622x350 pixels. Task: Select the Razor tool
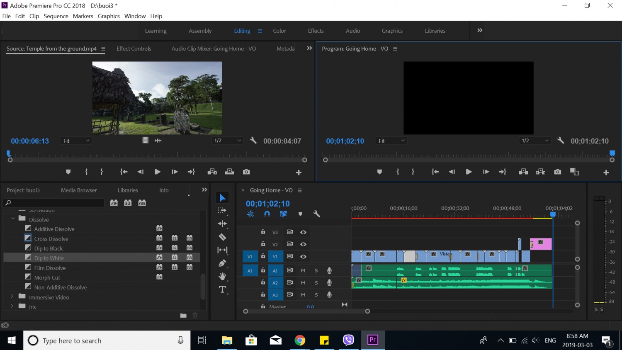pos(222,237)
